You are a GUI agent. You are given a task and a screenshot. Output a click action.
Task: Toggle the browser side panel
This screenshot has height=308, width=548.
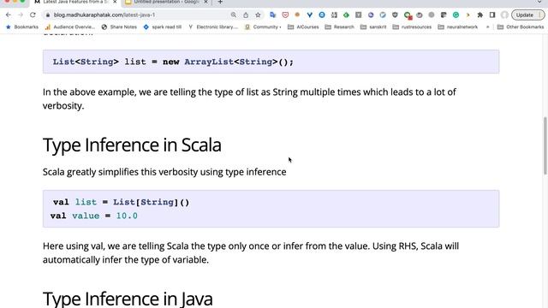[492, 15]
